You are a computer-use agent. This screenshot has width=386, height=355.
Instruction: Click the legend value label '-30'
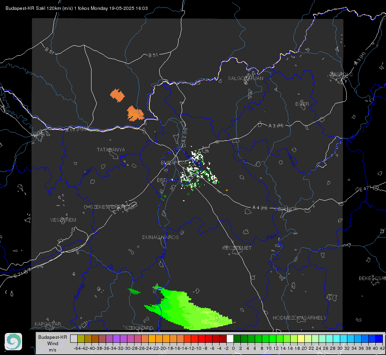tap(127, 348)
